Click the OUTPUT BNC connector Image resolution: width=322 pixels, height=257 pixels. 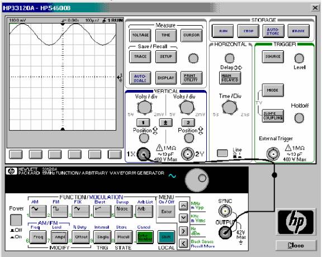225,232
